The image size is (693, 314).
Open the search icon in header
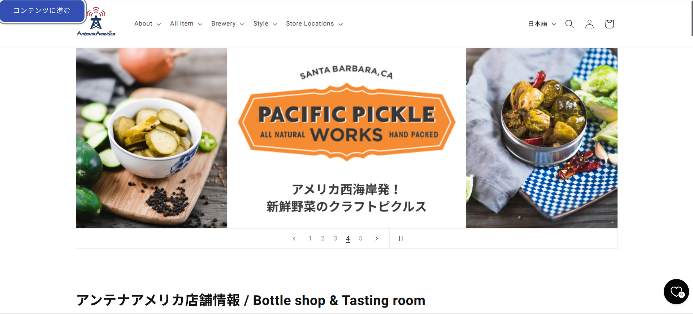[x=569, y=24]
